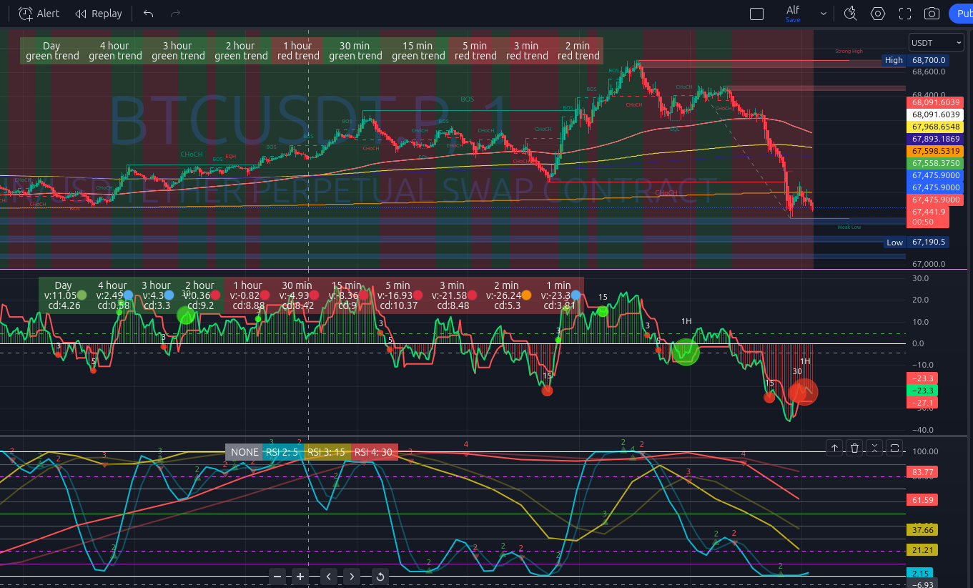Undo the last chart action
Image resolution: width=973 pixels, height=588 pixels.
point(148,14)
